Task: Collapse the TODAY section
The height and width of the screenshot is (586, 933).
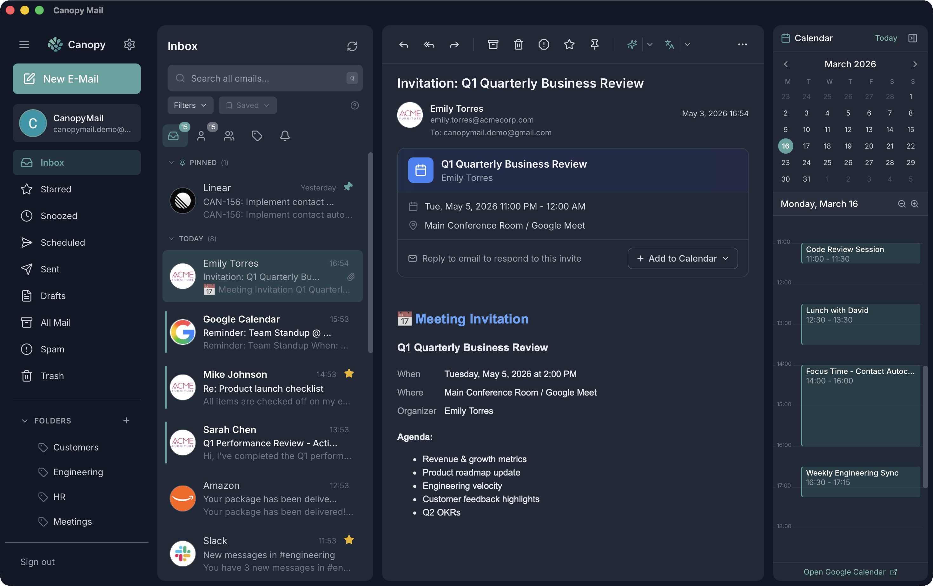Action: [171, 239]
